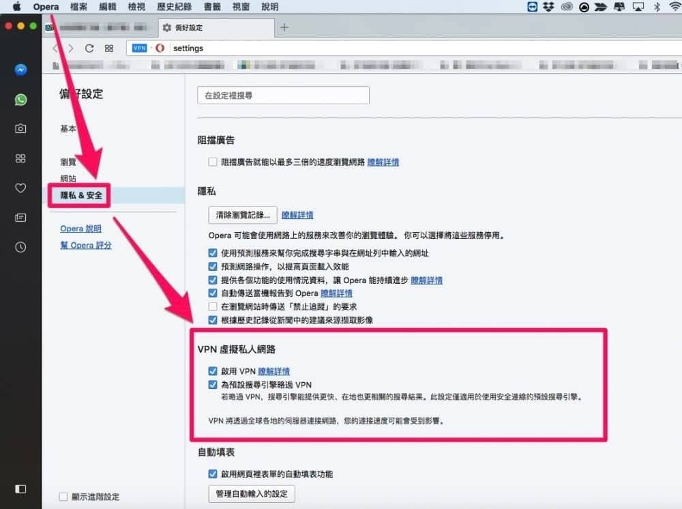Image resolution: width=682 pixels, height=509 pixels.
Task: Open the 幫 Opera 評分 link
Action: pos(86,245)
